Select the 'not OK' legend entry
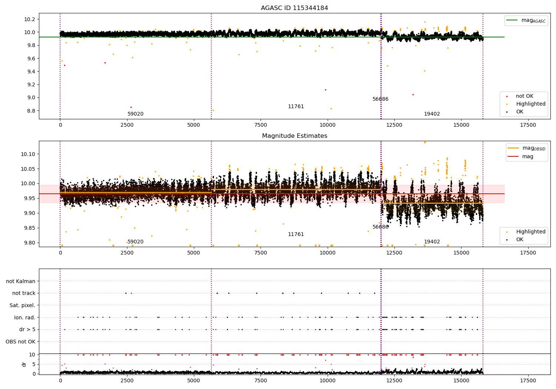Viewport: 556px width, 389px height. (524, 96)
